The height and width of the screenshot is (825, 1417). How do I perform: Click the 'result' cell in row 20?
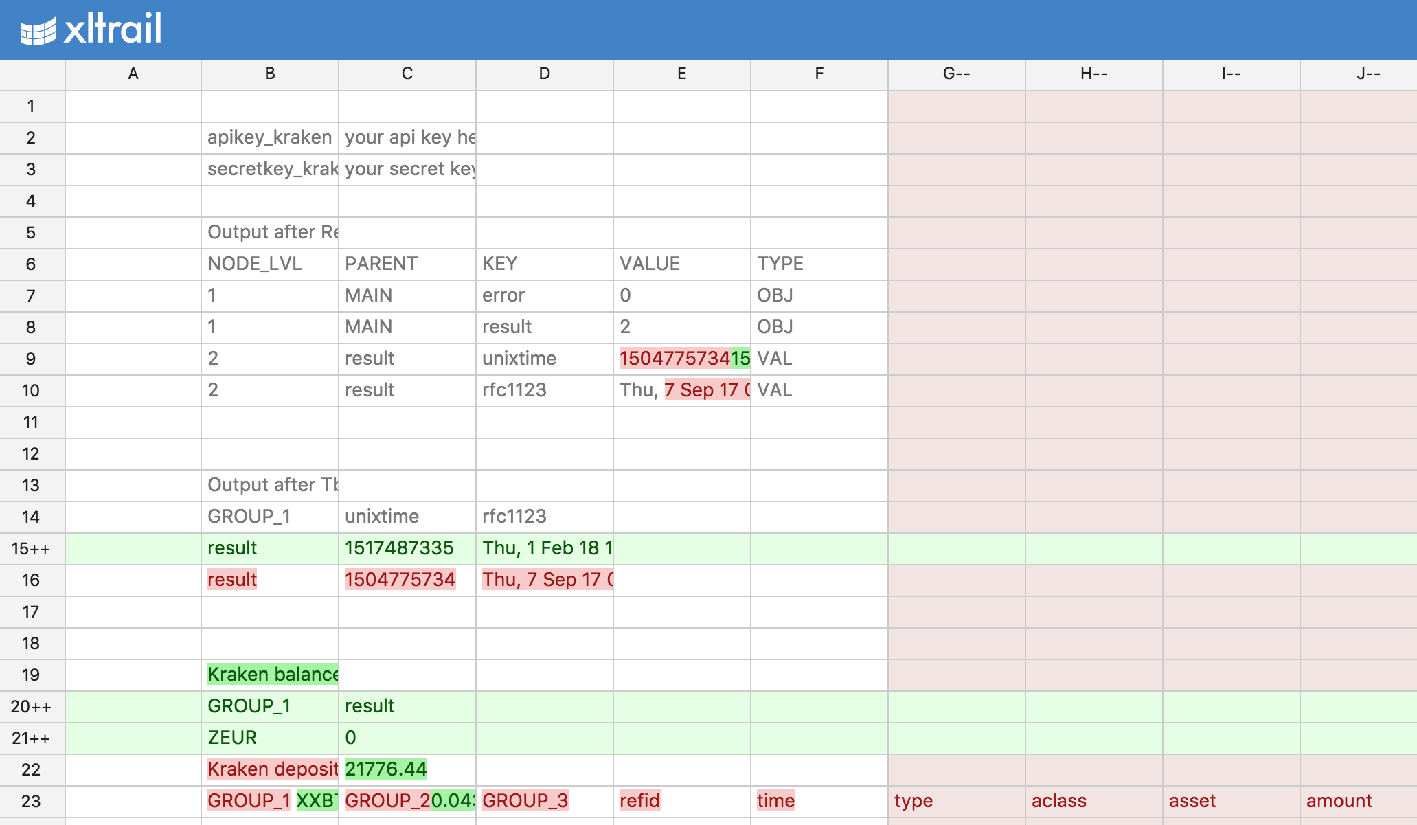pyautogui.click(x=407, y=707)
